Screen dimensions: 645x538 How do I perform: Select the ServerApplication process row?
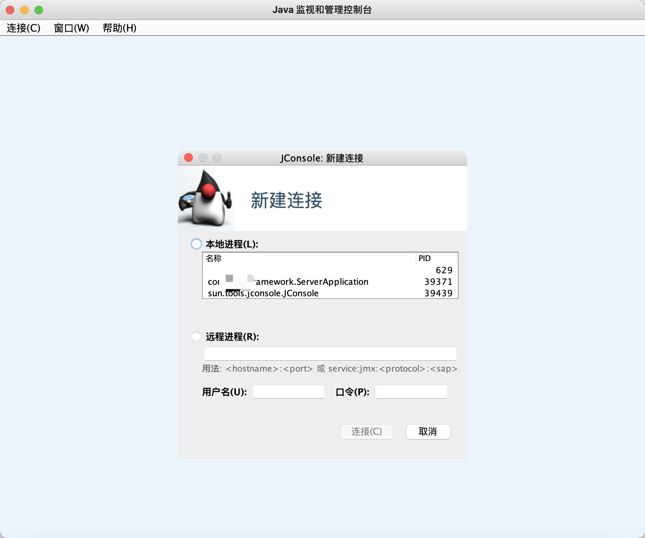(330, 282)
